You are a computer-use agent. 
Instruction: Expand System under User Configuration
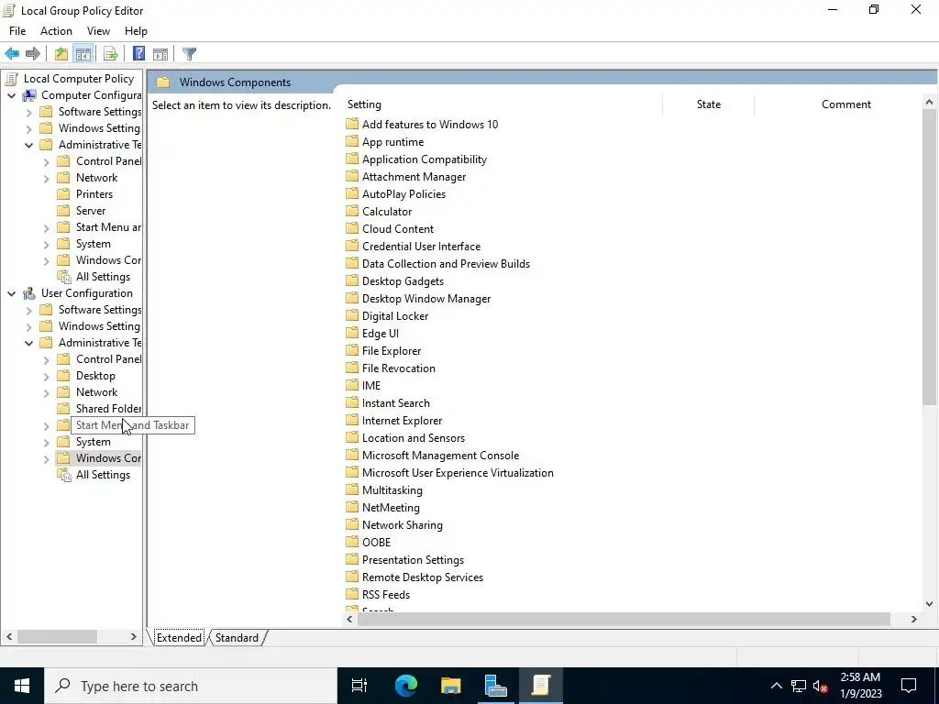coord(46,443)
